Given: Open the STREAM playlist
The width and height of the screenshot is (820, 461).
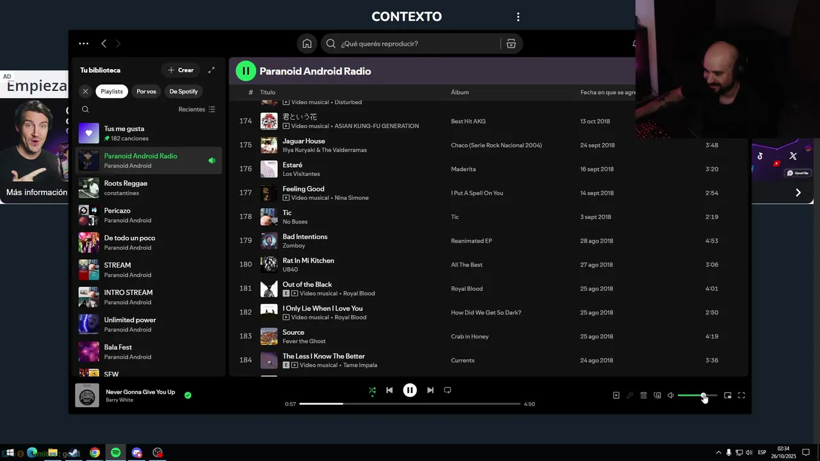Looking at the screenshot, I should click(149, 270).
